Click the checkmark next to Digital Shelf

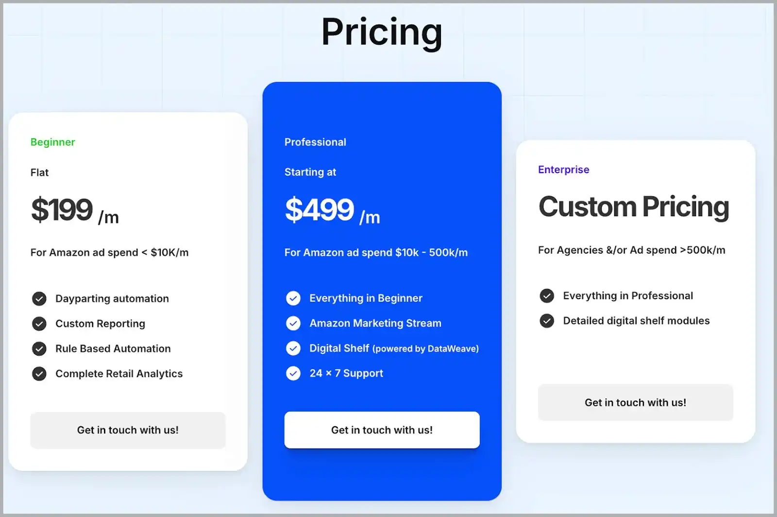coord(293,348)
